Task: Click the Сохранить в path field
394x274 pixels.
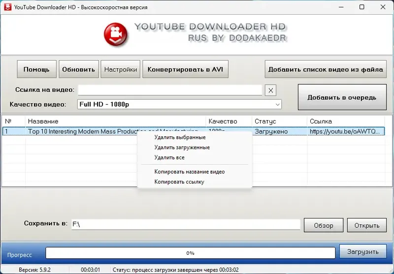Action: (186, 224)
